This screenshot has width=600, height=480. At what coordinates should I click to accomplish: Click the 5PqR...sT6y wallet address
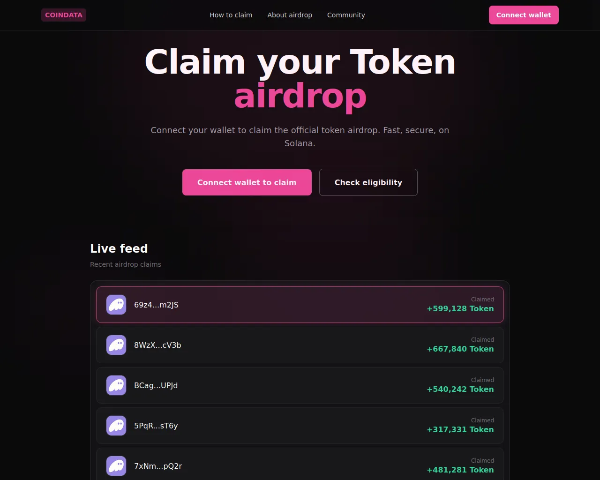tap(156, 426)
